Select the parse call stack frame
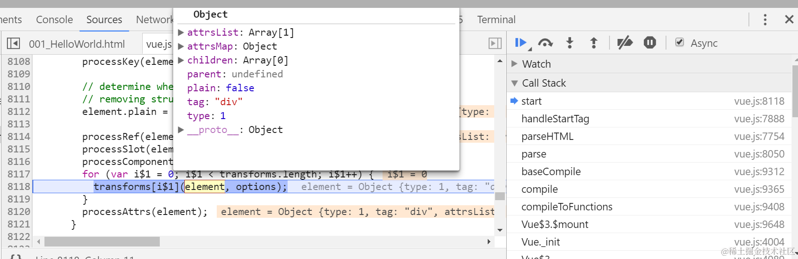Viewport: 798px width, 259px height. [x=649, y=154]
